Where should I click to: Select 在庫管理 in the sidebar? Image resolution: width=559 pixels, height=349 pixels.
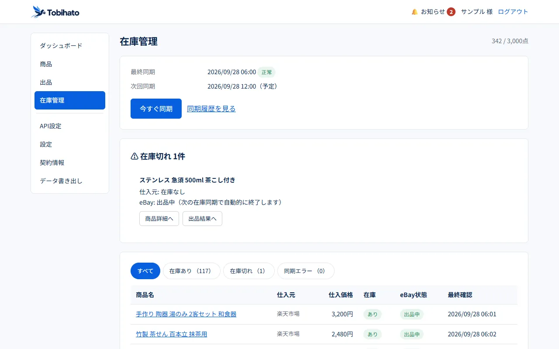(70, 100)
